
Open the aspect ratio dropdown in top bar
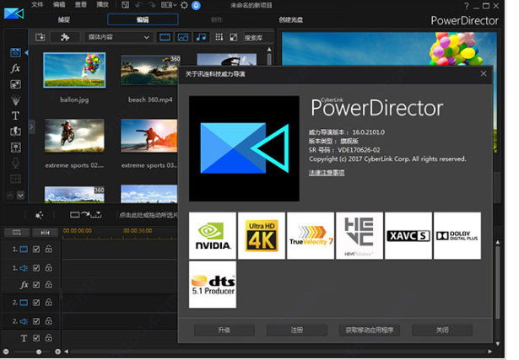tap(169, 5)
